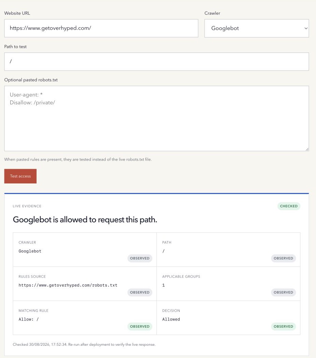Select the result heading "Googlebot is allowed to request this path."
Image resolution: width=316 pixels, height=358 pixels.
click(85, 220)
